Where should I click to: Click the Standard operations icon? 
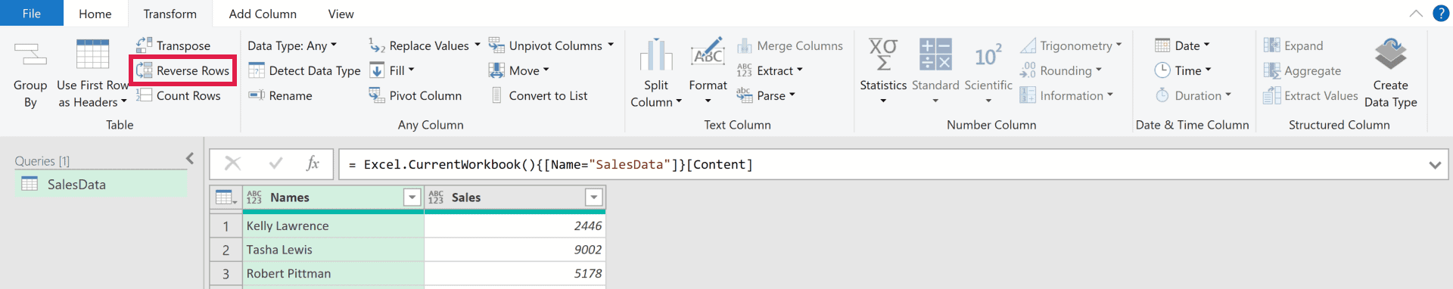click(x=935, y=54)
